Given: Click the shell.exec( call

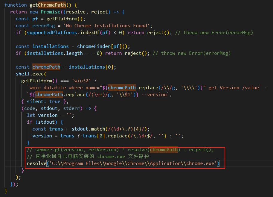Looking at the screenshot, I should pyautogui.click(x=31, y=74).
